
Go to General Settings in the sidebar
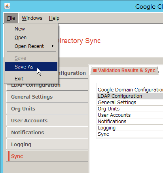[x=47, y=97]
